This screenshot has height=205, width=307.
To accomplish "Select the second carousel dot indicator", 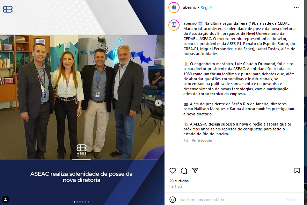I will tap(77, 202).
